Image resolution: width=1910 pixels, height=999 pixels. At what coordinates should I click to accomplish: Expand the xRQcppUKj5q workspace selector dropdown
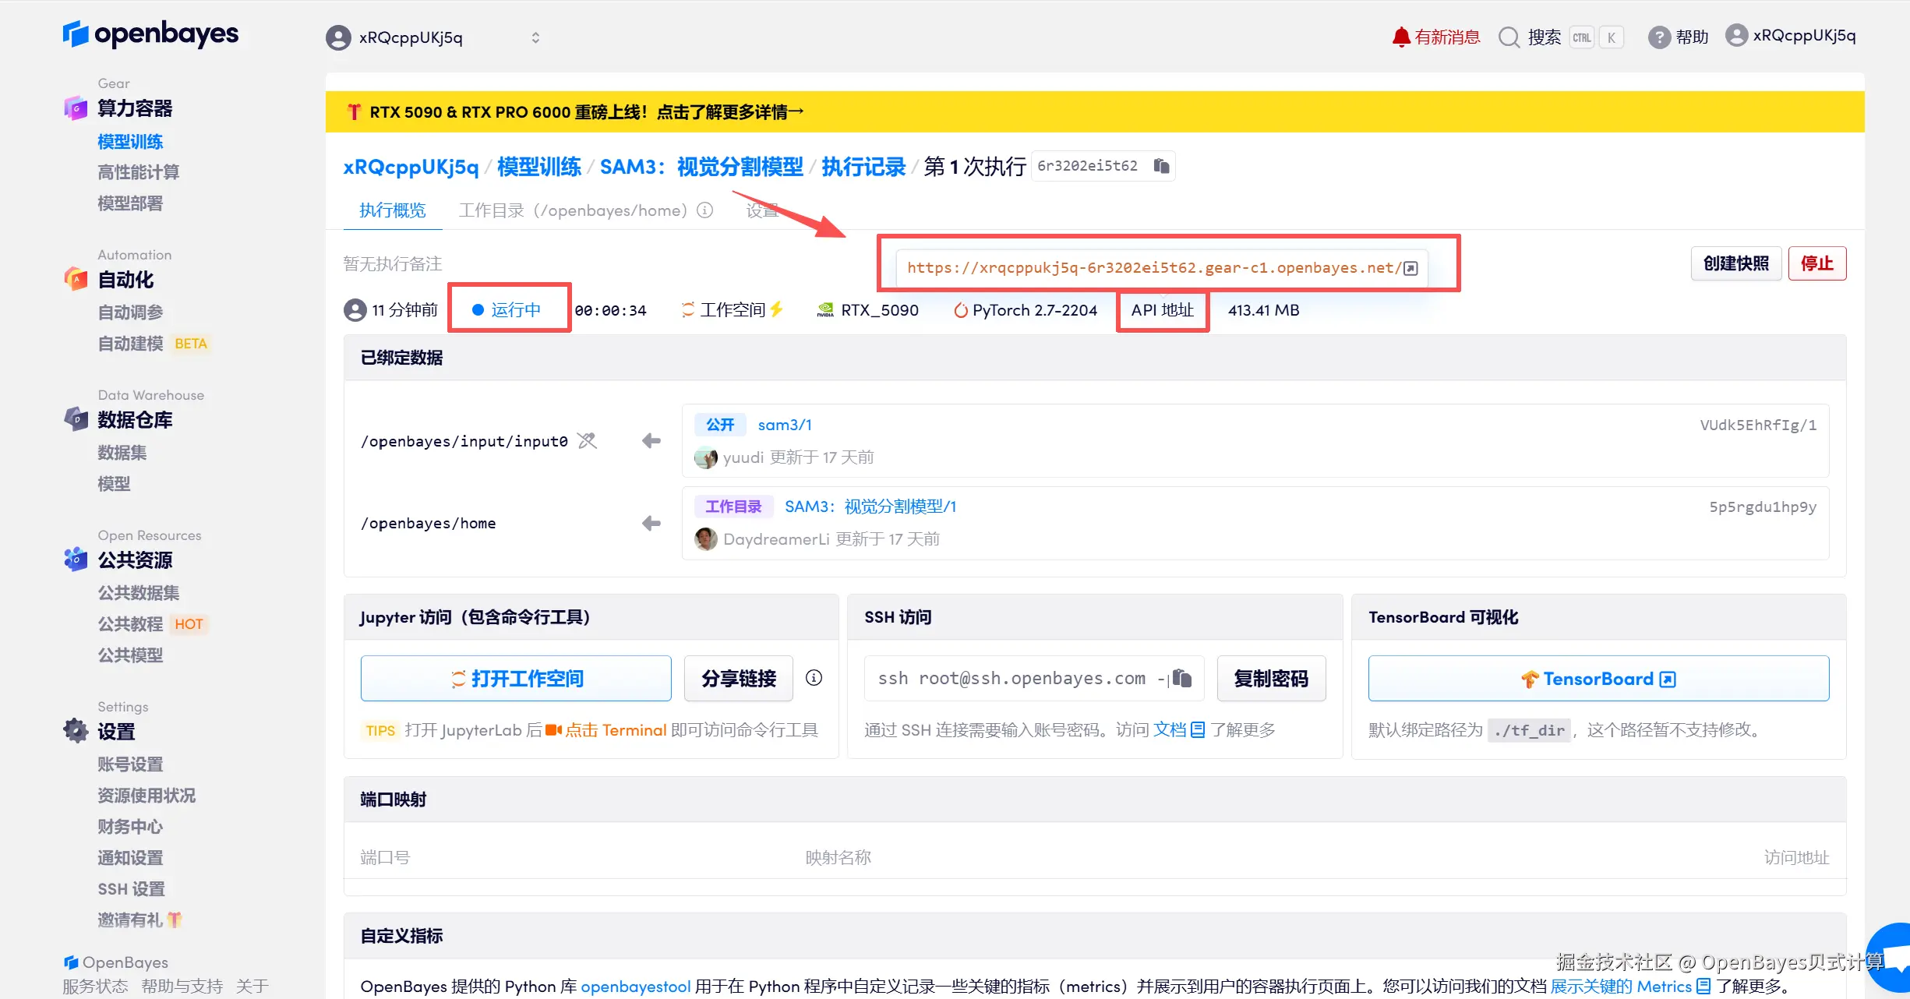click(x=535, y=37)
